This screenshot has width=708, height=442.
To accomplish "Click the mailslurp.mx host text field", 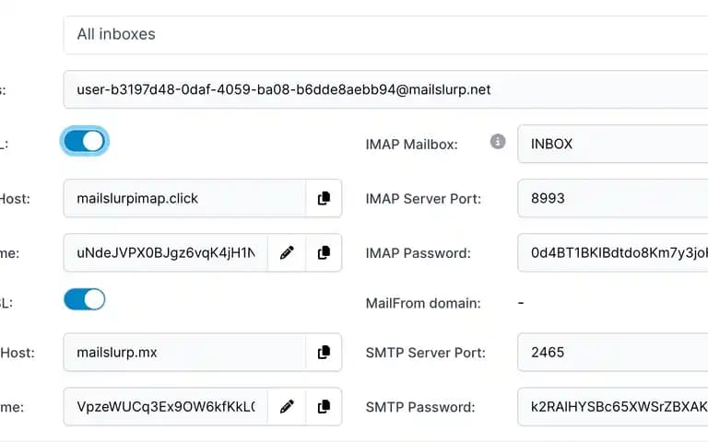I will pos(184,353).
